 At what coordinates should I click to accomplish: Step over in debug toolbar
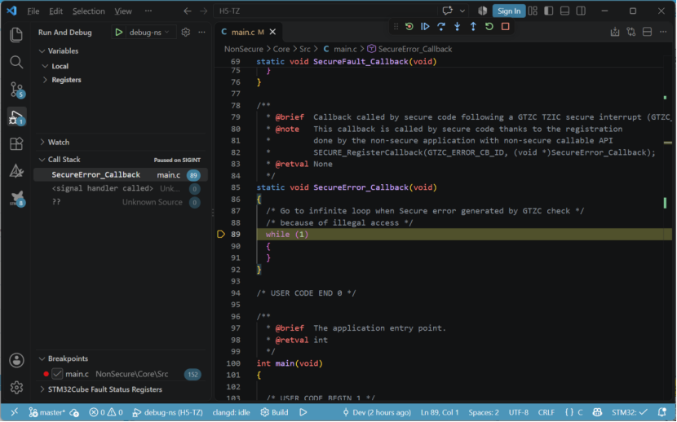440,26
